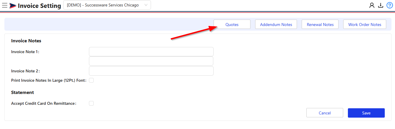Focus the Invoice Note 1 first field
Image resolution: width=395 pixels, height=129 pixels.
pos(151,52)
